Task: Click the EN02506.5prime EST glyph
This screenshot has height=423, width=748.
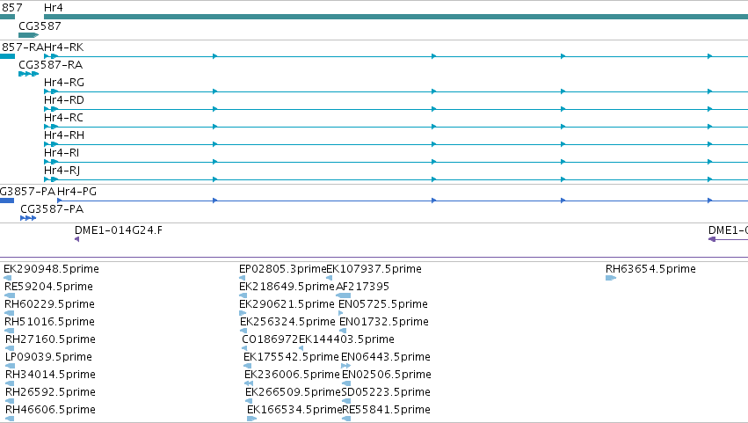Action: (x=347, y=383)
